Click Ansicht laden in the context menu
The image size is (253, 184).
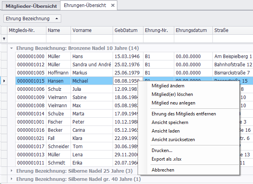(166, 131)
